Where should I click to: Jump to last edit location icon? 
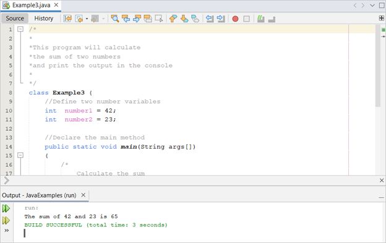(x=67, y=19)
